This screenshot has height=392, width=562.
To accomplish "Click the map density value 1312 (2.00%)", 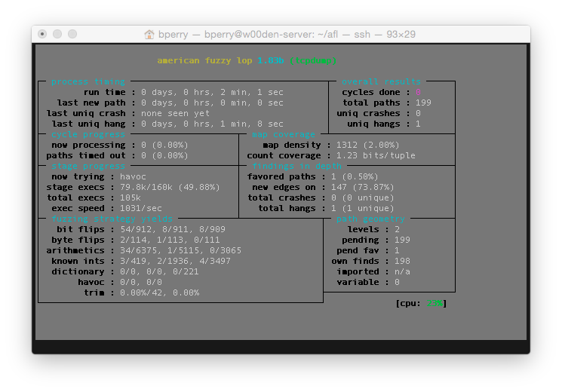I will pyautogui.click(x=367, y=145).
